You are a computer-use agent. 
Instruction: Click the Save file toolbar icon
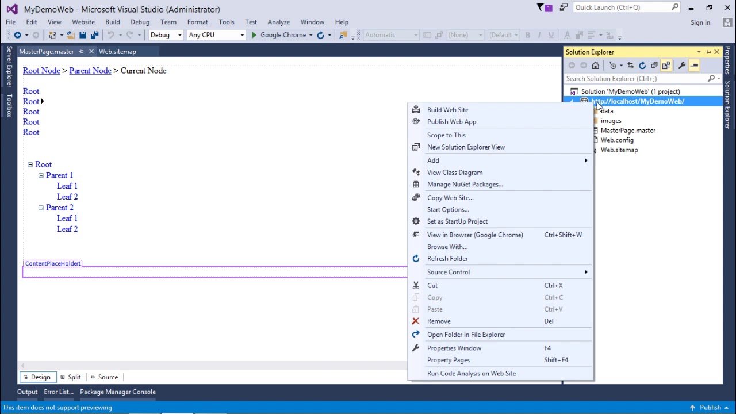coord(83,35)
